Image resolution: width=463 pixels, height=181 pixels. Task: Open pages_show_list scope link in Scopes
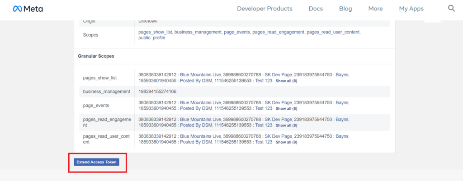click(156, 32)
